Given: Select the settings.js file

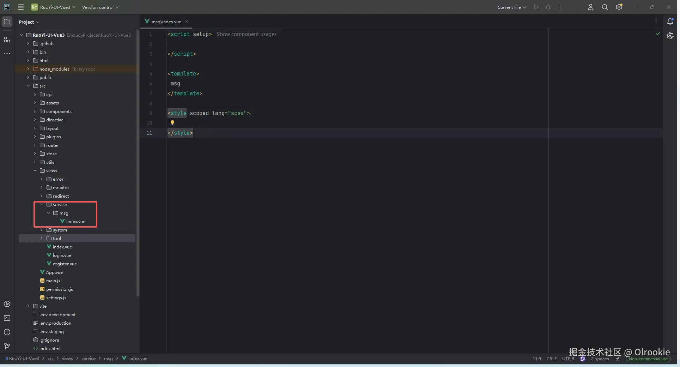Looking at the screenshot, I should [x=56, y=297].
